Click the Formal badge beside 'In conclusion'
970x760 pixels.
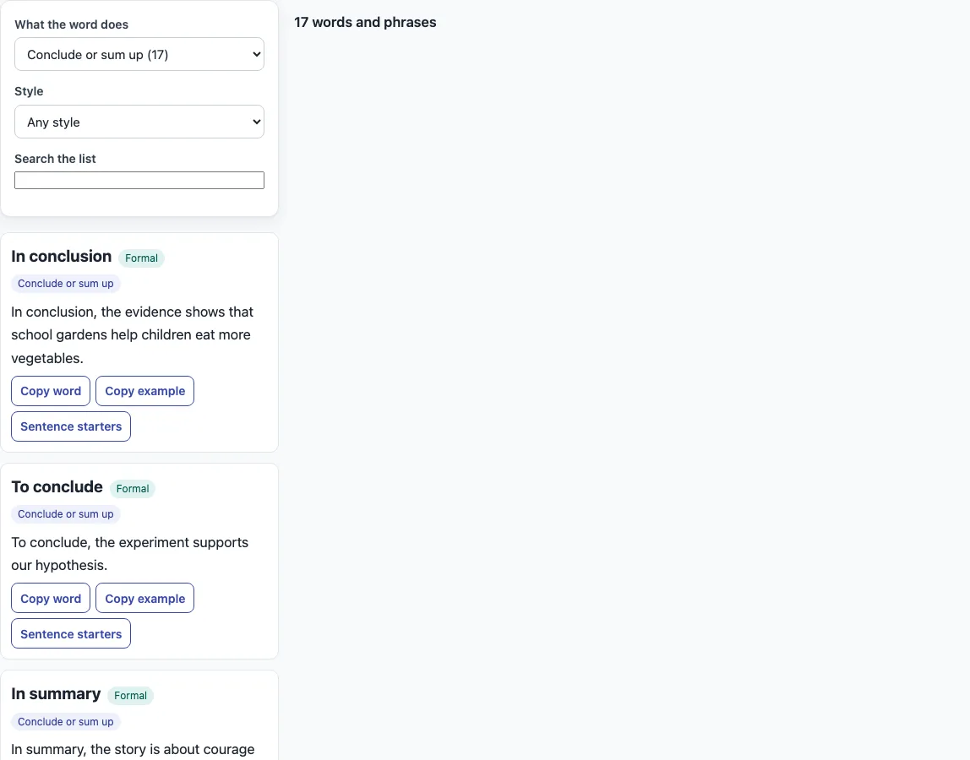tap(141, 258)
